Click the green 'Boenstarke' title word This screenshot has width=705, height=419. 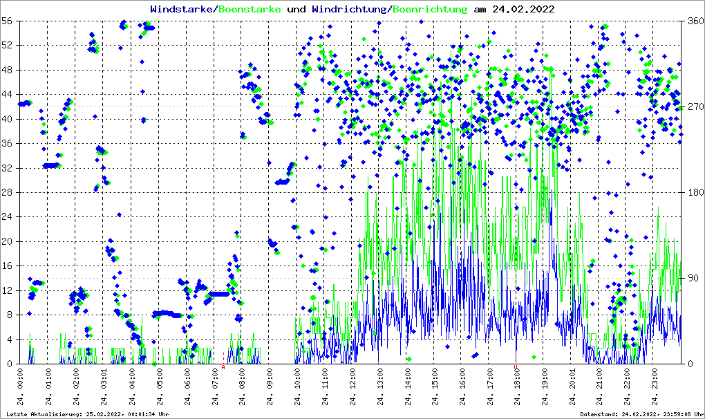(x=250, y=10)
